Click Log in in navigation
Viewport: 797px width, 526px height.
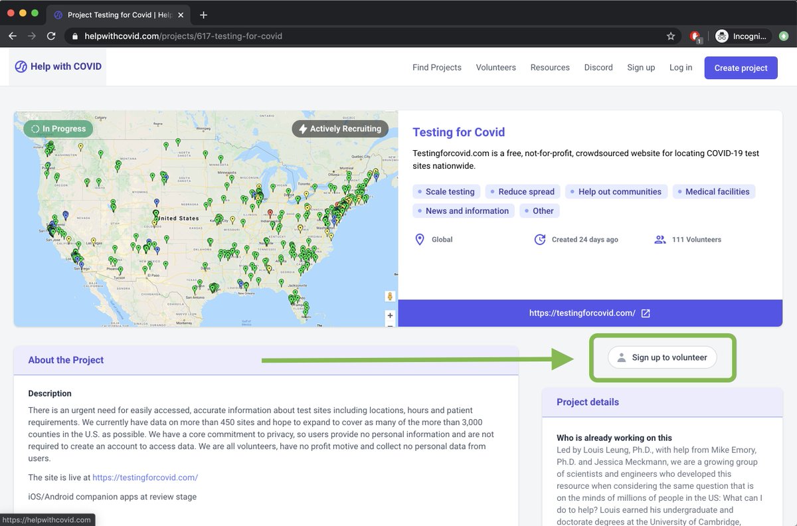click(681, 67)
